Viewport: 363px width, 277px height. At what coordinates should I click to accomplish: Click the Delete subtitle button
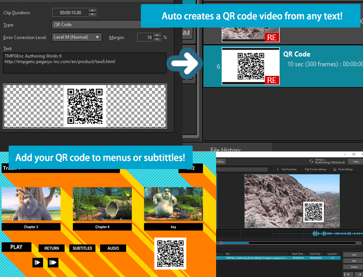[354, 267]
